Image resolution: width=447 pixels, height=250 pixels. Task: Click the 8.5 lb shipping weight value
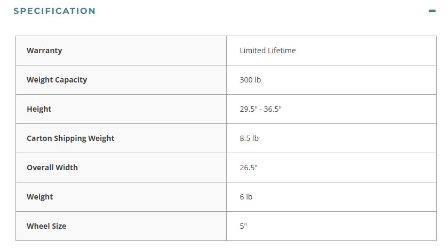tap(249, 138)
